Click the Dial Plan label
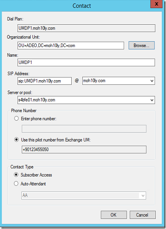This screenshot has width=166, height=229. point(15,19)
